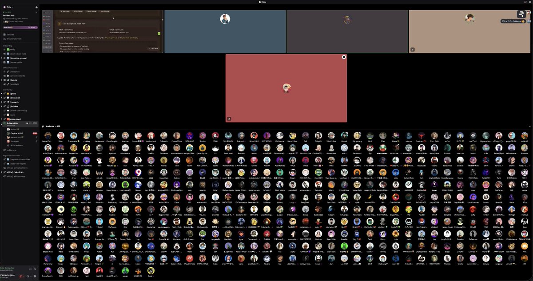Click the Boost Goal progress bar
The image size is (533, 281).
point(20,27)
